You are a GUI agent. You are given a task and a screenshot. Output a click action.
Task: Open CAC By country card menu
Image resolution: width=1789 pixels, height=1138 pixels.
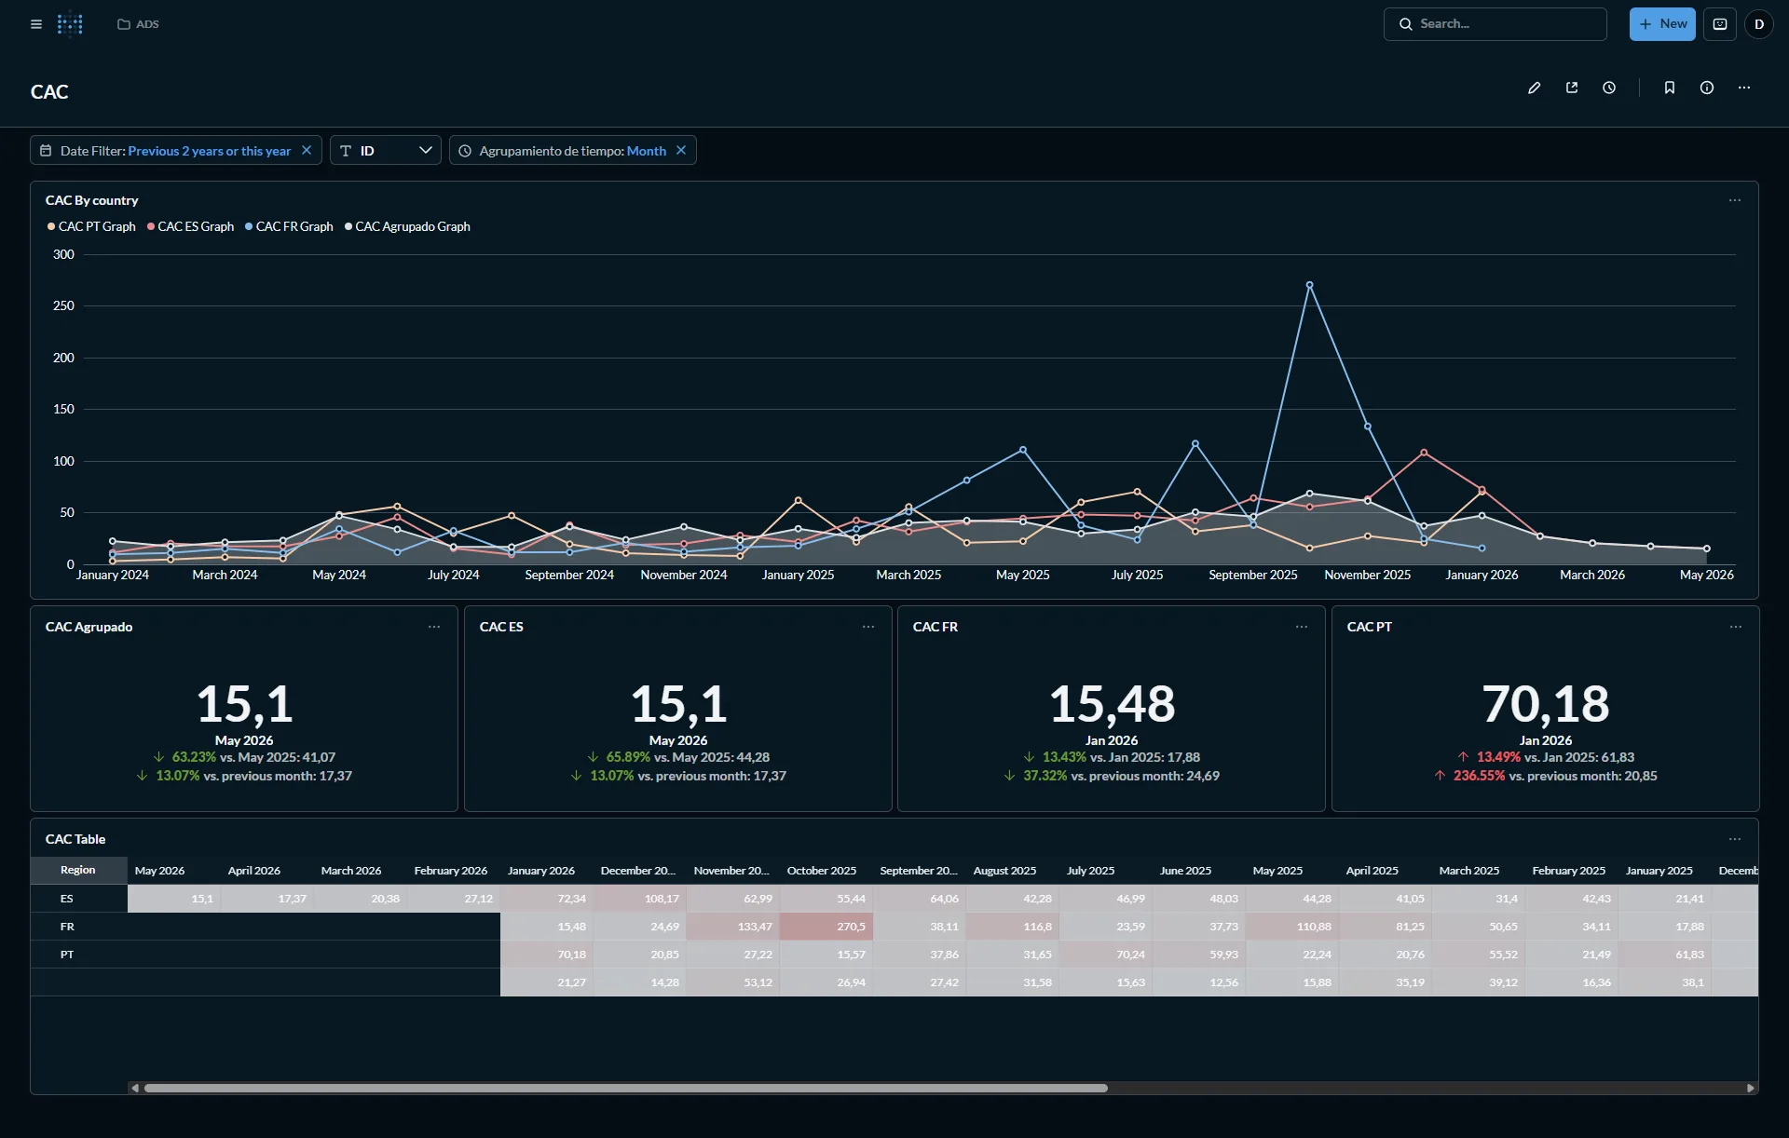click(x=1735, y=200)
